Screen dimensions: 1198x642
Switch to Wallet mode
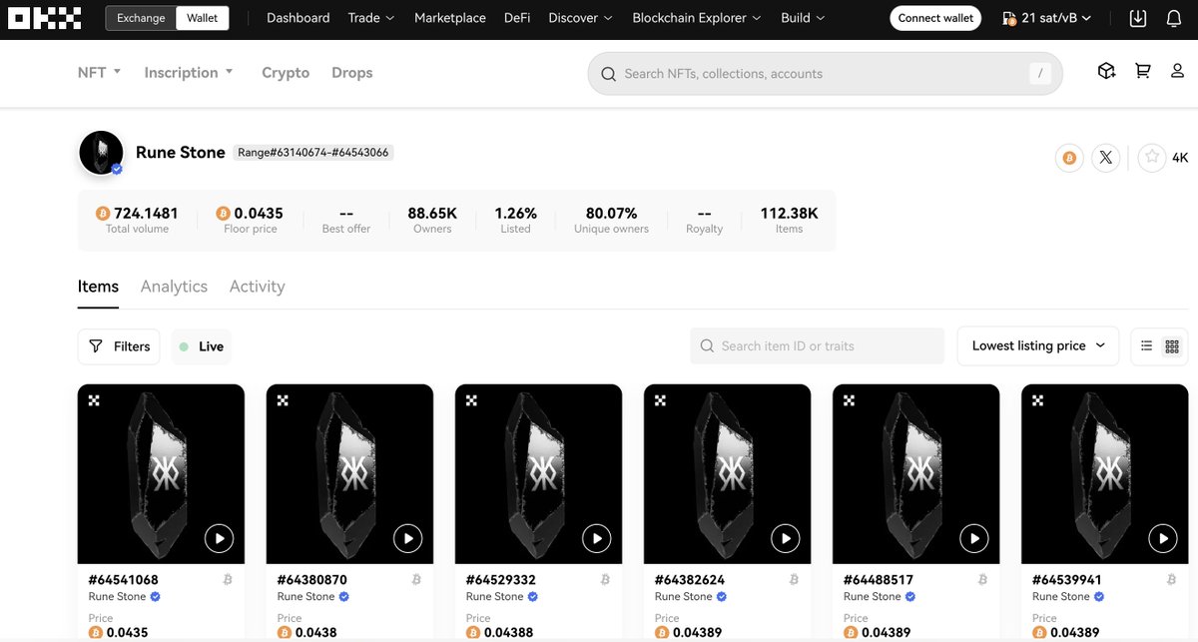(202, 18)
